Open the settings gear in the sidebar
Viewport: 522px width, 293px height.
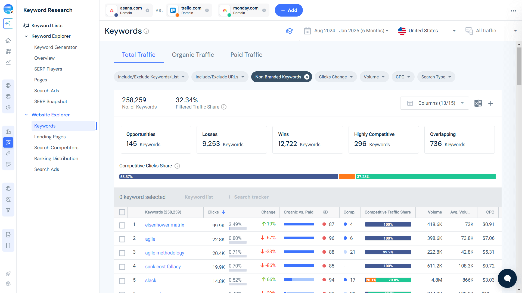pyautogui.click(x=8, y=284)
